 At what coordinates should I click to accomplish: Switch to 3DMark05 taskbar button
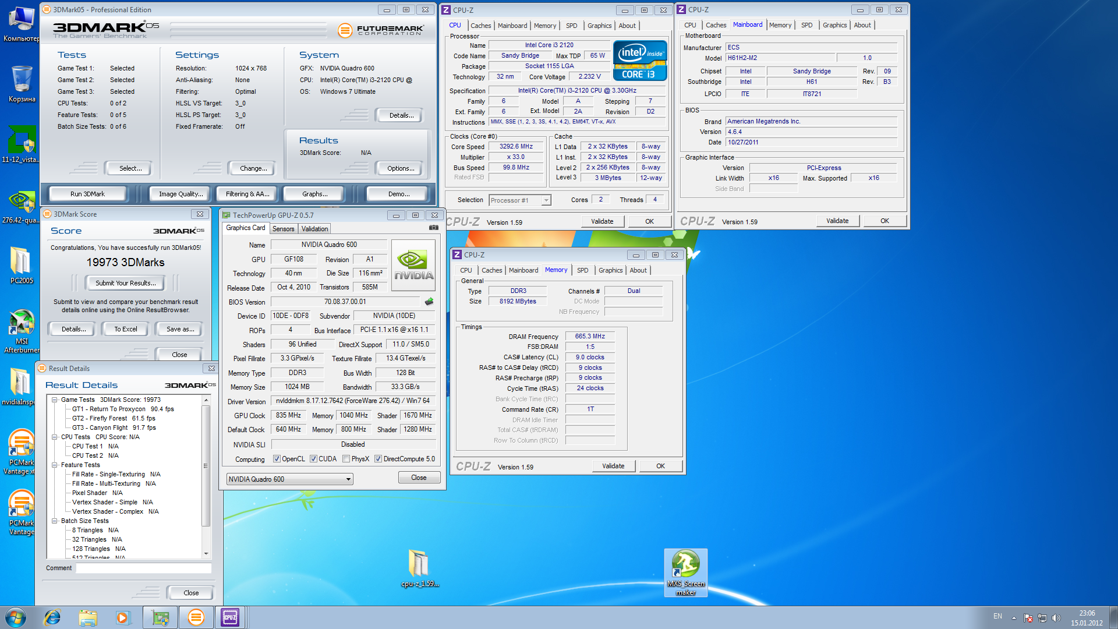(x=196, y=617)
